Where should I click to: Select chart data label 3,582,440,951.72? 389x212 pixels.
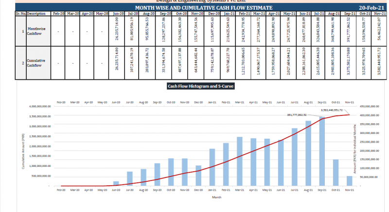[x=332, y=110]
